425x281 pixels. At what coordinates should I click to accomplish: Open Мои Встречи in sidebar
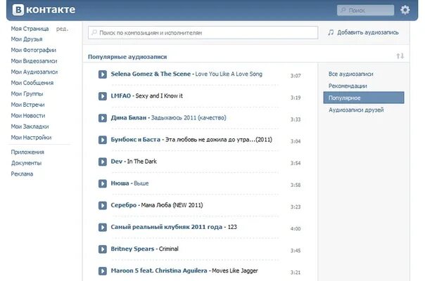(27, 105)
